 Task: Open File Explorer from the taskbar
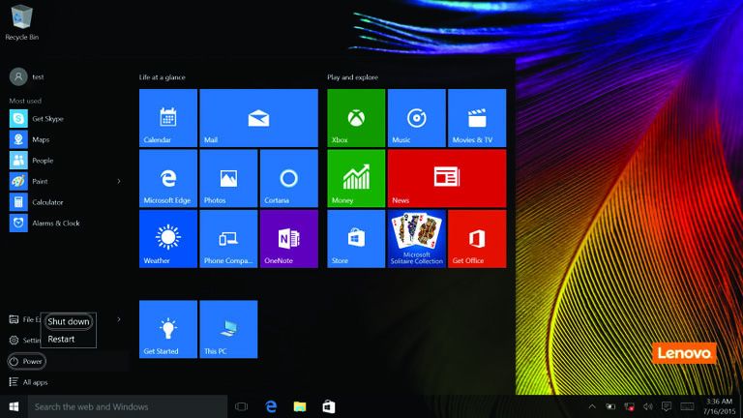coord(300,406)
